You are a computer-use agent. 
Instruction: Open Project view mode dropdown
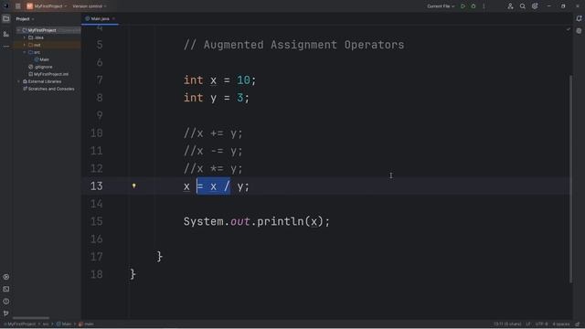[x=25, y=18]
